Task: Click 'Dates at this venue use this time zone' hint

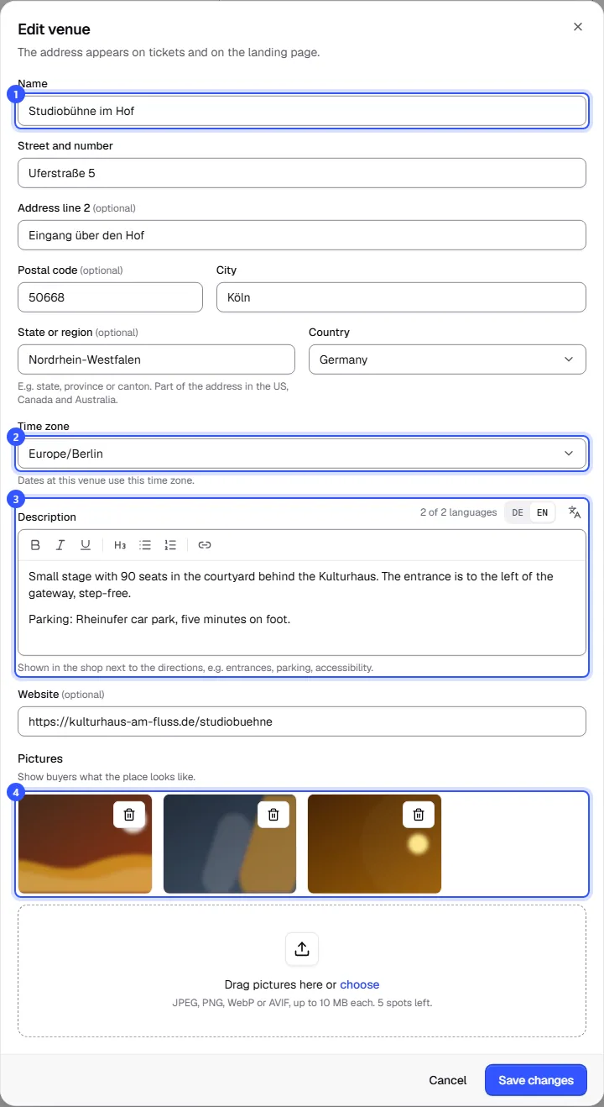Action: tap(106, 481)
